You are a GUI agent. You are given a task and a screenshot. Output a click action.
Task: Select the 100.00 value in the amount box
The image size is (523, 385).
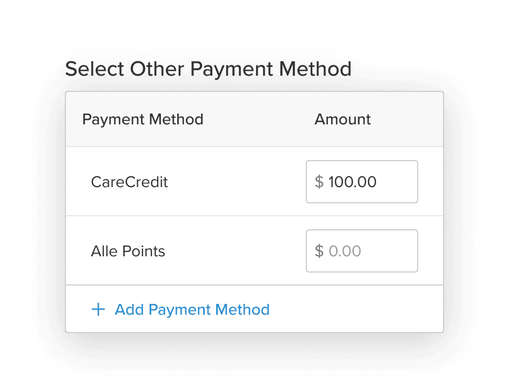pyautogui.click(x=352, y=182)
